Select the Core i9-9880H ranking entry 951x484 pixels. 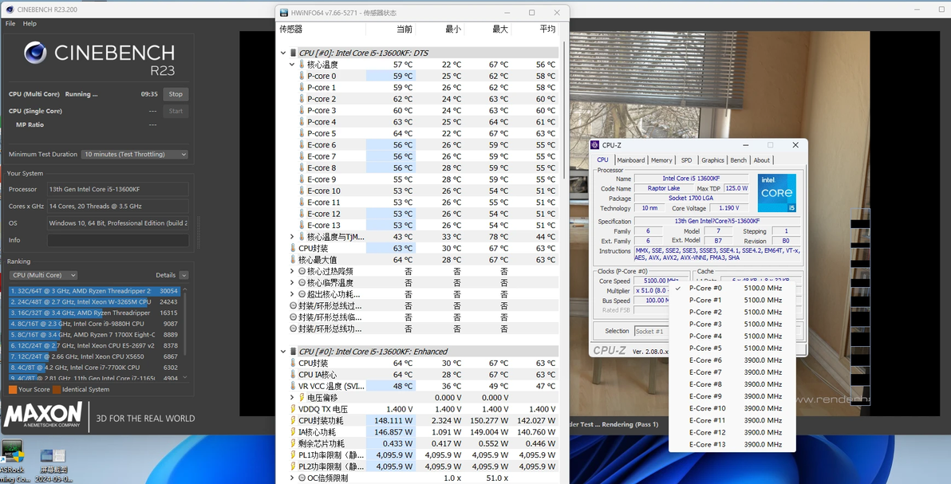(94, 324)
